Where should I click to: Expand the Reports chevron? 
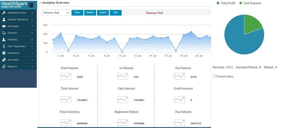[x=32, y=67]
